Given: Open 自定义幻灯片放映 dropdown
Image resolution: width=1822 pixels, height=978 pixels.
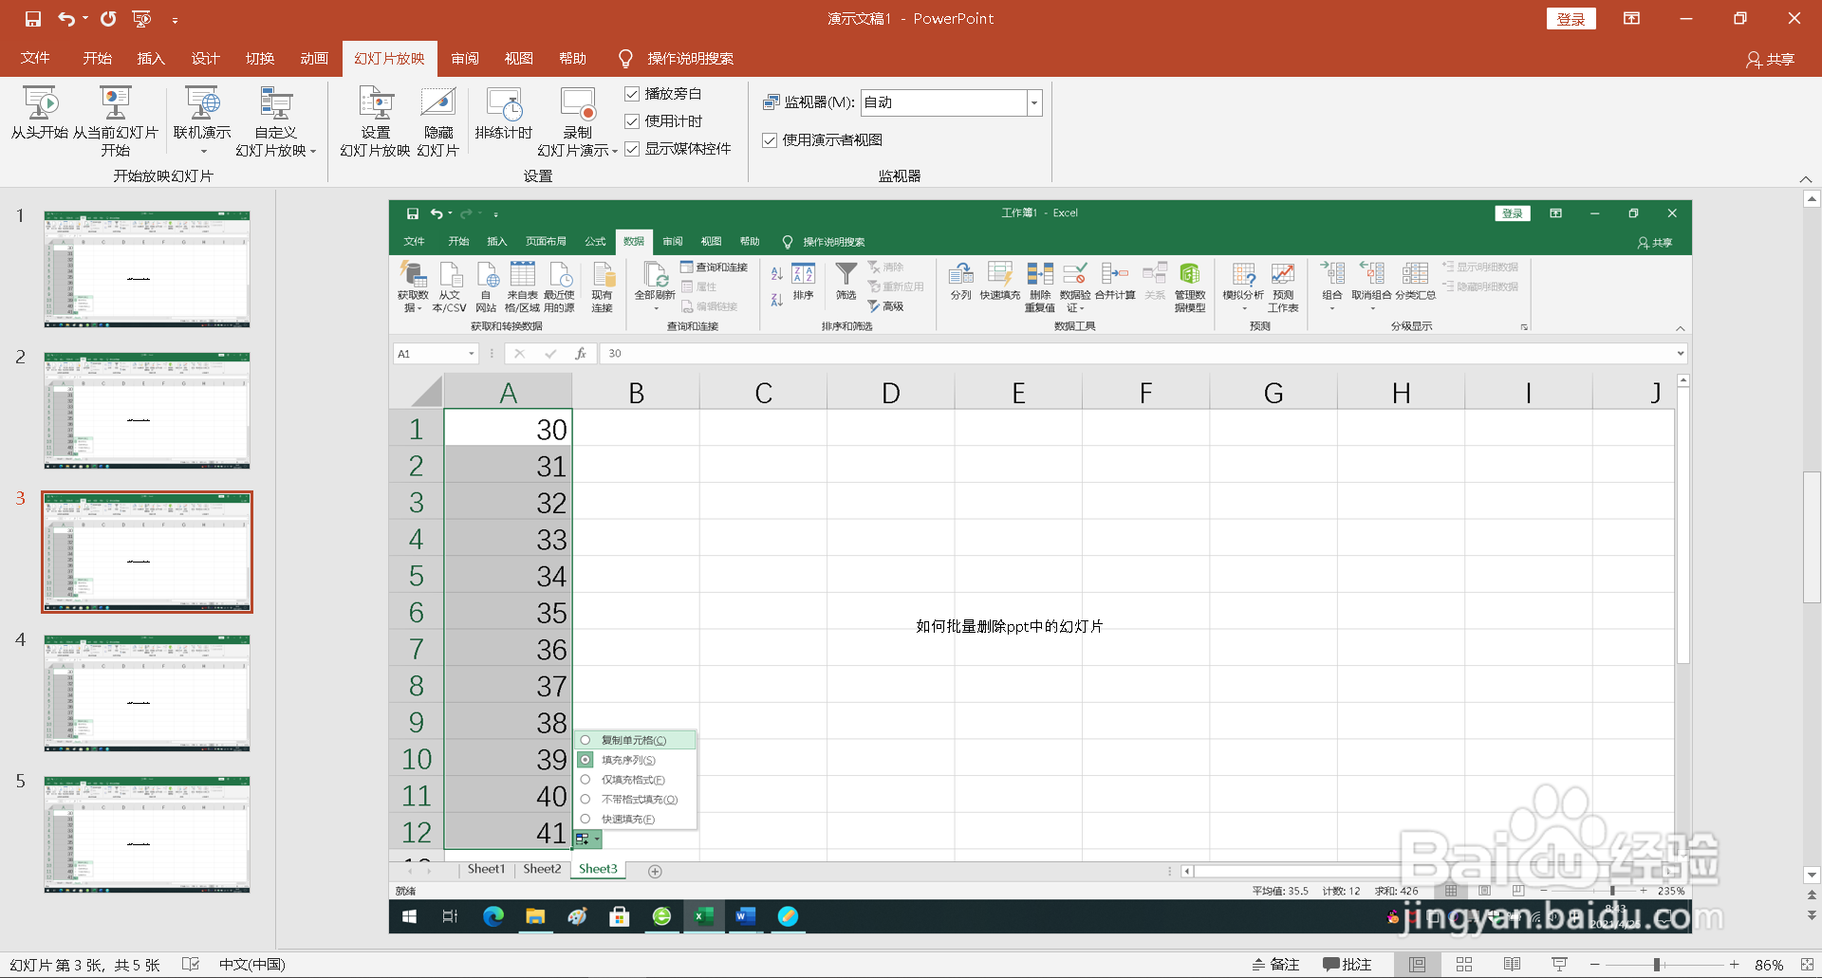Looking at the screenshot, I should pyautogui.click(x=276, y=121).
